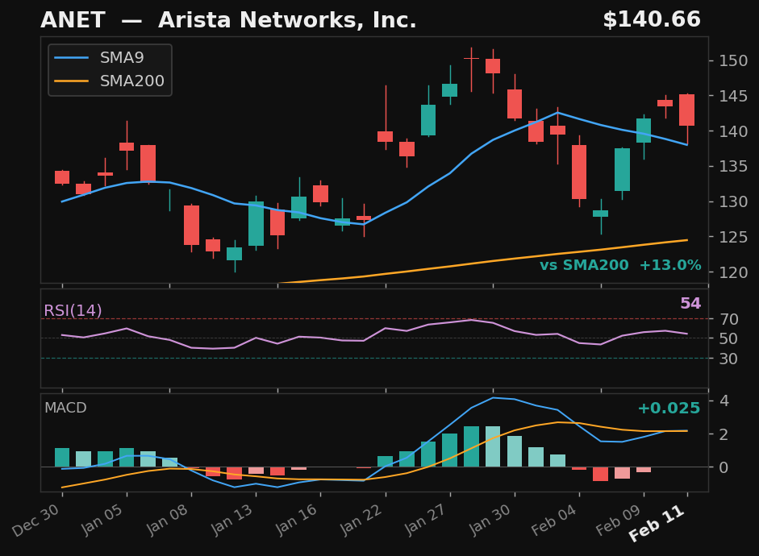Click the SMA9 legend label
This screenshot has height=556, width=759.
(x=122, y=58)
